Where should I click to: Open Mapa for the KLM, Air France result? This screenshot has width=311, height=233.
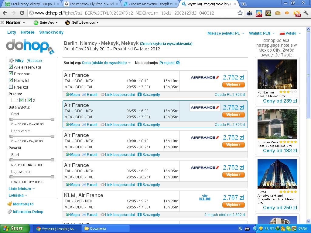tap(73, 214)
